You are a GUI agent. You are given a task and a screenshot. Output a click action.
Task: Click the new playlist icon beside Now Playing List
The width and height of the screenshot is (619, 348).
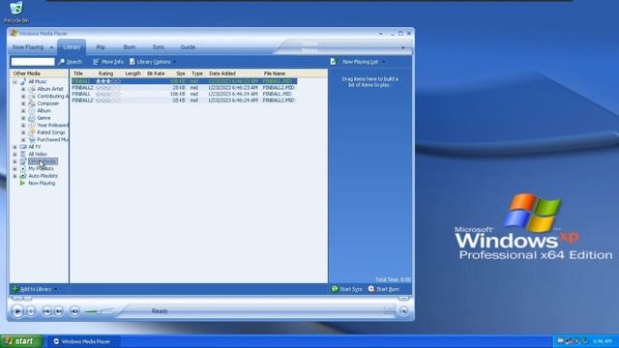[x=334, y=62]
